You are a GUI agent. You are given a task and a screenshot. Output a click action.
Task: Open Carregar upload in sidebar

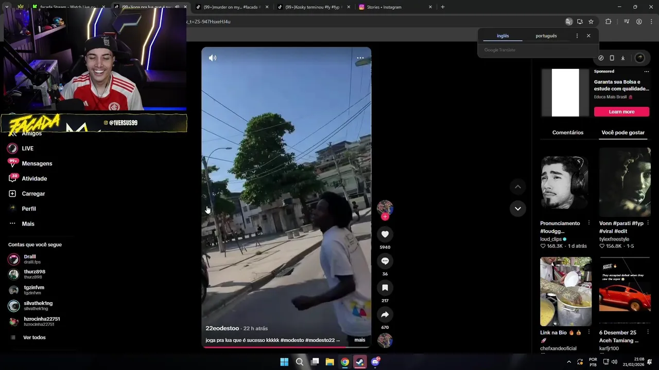27,194
